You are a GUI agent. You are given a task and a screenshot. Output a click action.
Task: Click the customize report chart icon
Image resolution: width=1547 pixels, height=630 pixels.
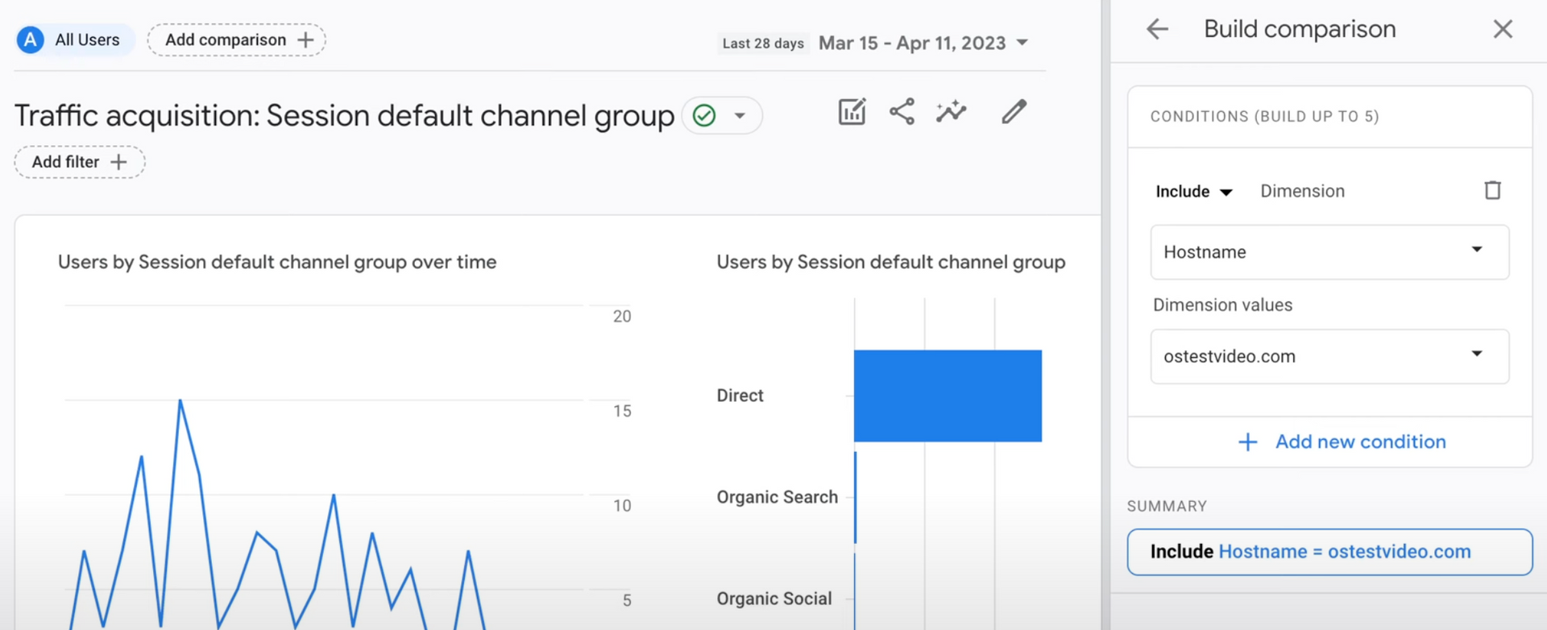(x=852, y=112)
